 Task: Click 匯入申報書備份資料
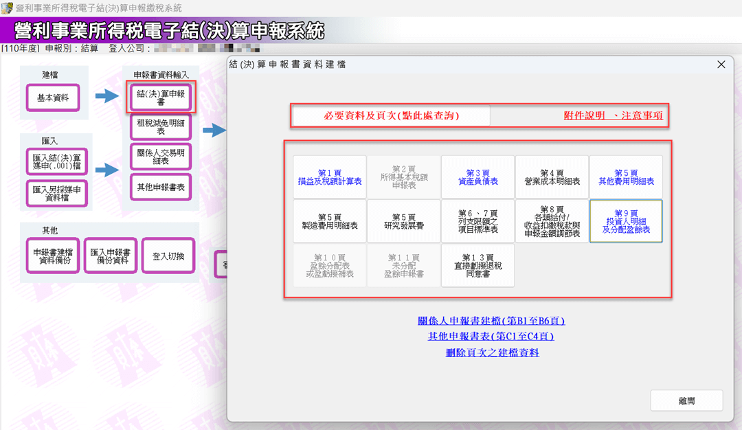tap(111, 256)
